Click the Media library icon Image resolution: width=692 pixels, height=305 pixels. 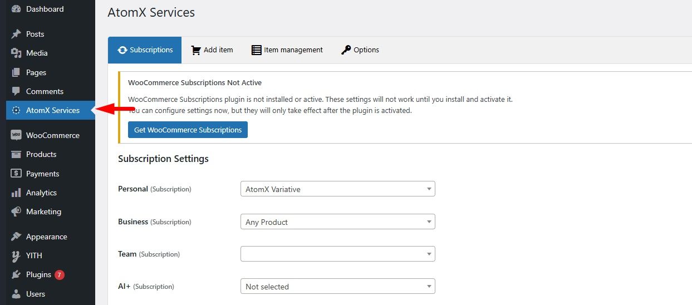[16, 53]
